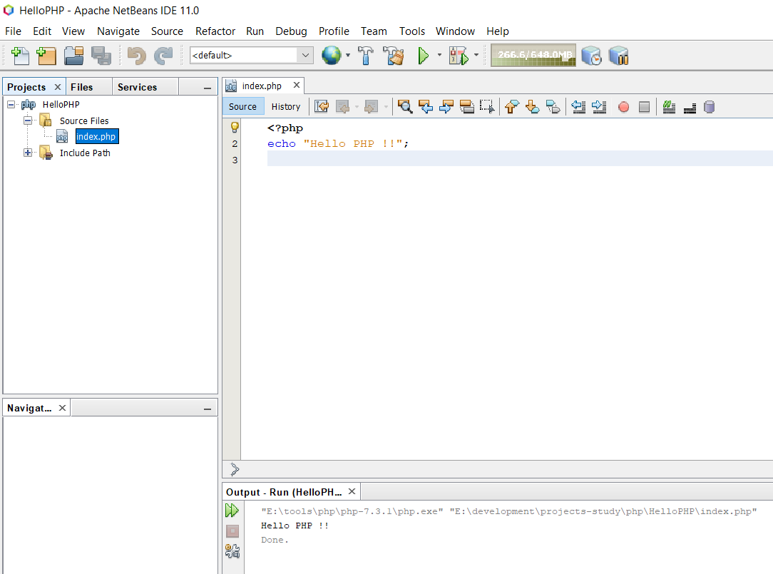Open Run Project dropdown arrow
Viewport: 773px width, 574px height.
439,55
